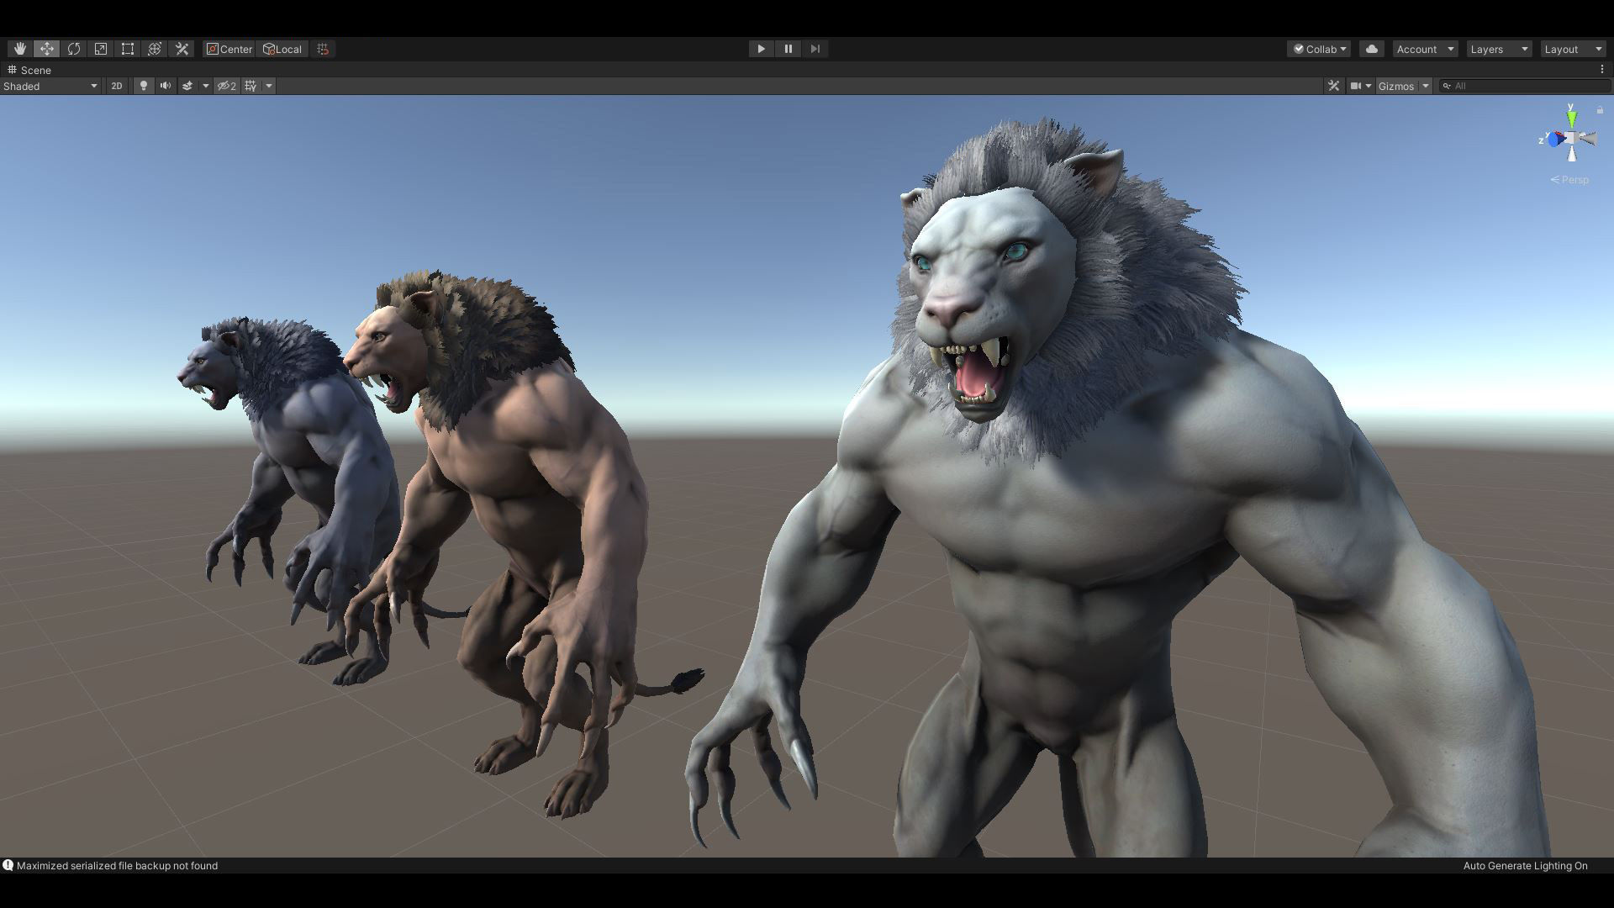Click the gray right axis gizmo cone
1614x908 pixels.
1588,139
